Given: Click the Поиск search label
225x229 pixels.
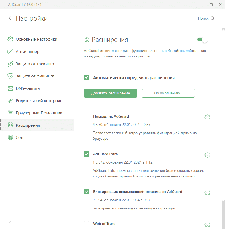Looking at the screenshot, I should point(203,18).
